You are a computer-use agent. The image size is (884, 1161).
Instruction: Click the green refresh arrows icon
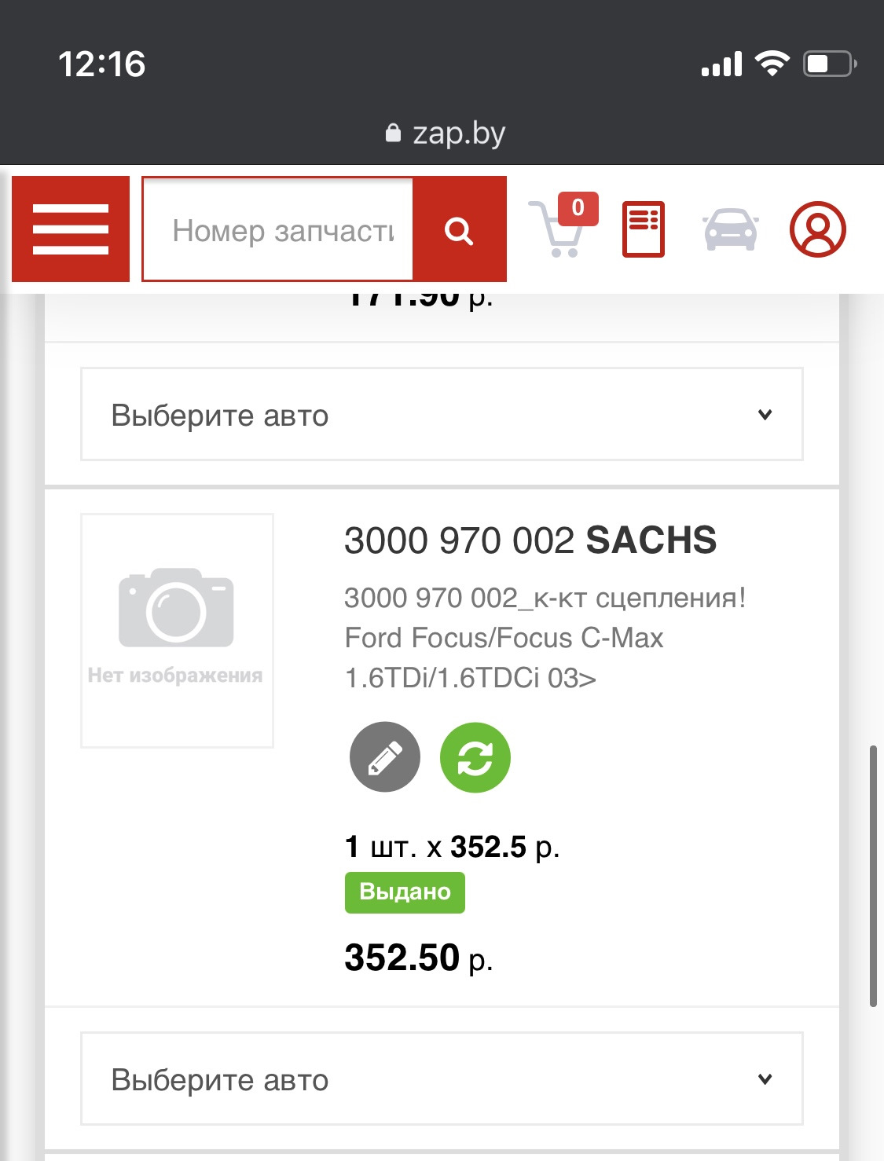pos(475,757)
